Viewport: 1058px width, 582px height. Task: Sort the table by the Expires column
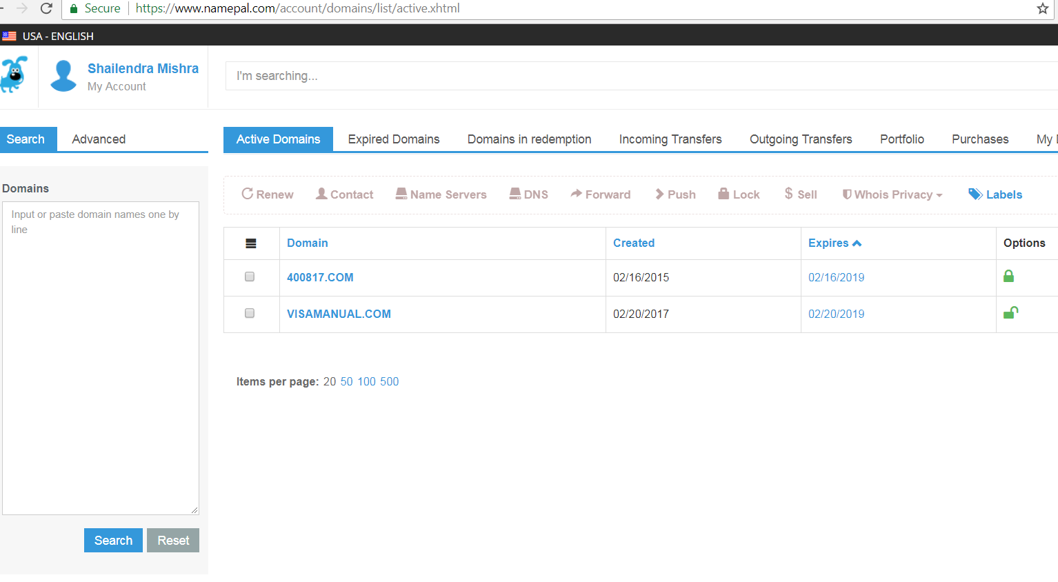835,243
